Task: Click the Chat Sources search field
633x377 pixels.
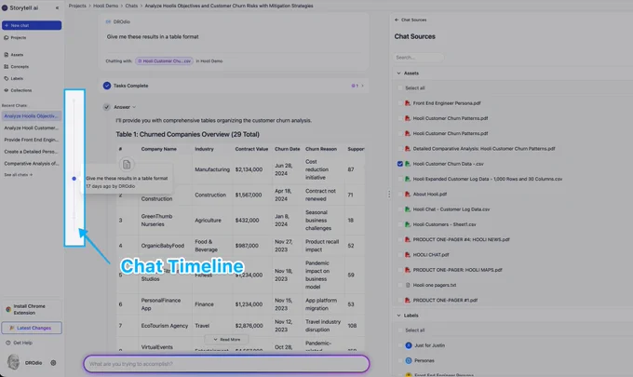Action: 418,58
